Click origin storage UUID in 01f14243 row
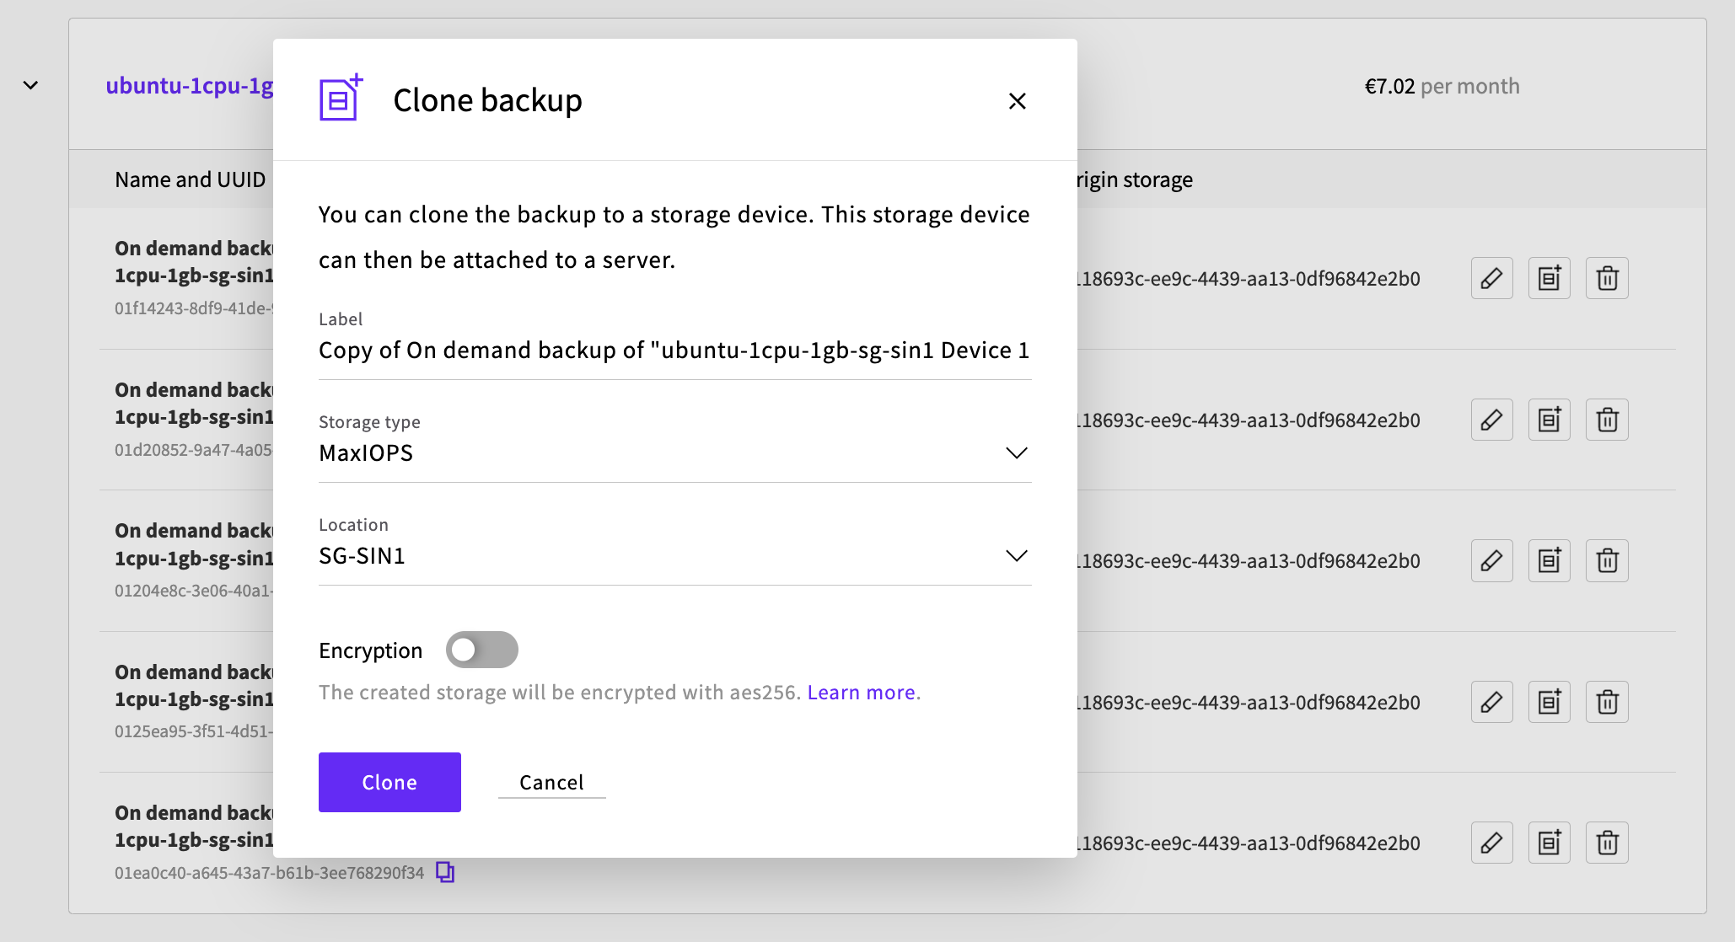This screenshot has width=1735, height=942. pyautogui.click(x=1249, y=279)
